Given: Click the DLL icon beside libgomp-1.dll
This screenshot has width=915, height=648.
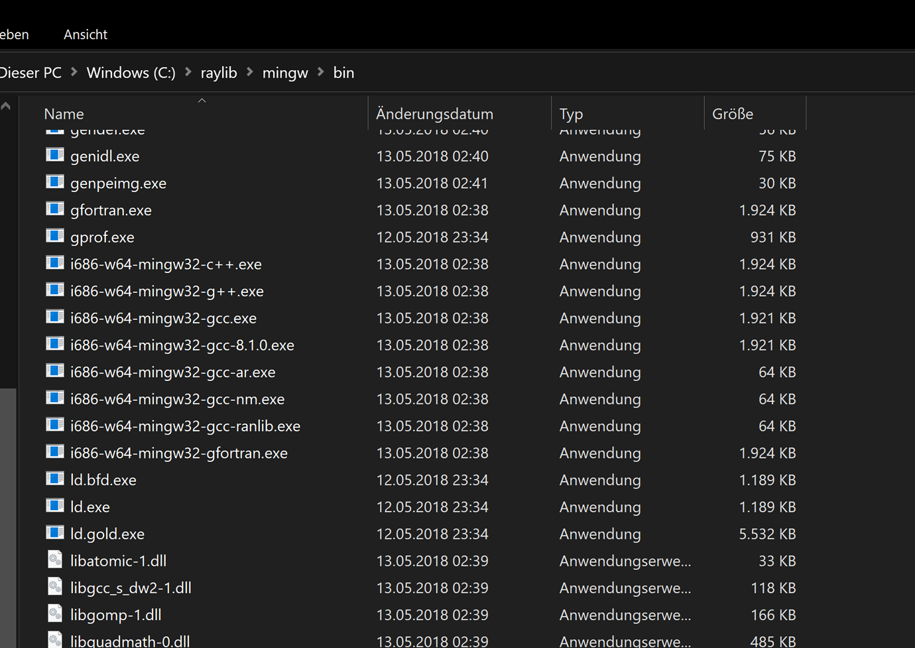Looking at the screenshot, I should coord(55,613).
